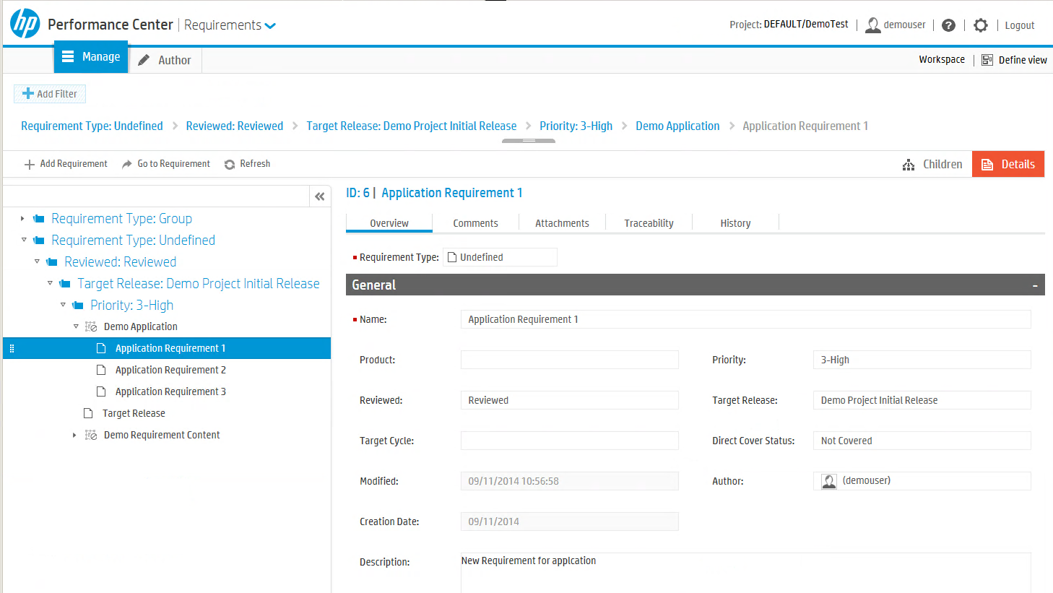Click the demouser profile icon
Screen dimensions: 1053x593
pyautogui.click(x=872, y=25)
